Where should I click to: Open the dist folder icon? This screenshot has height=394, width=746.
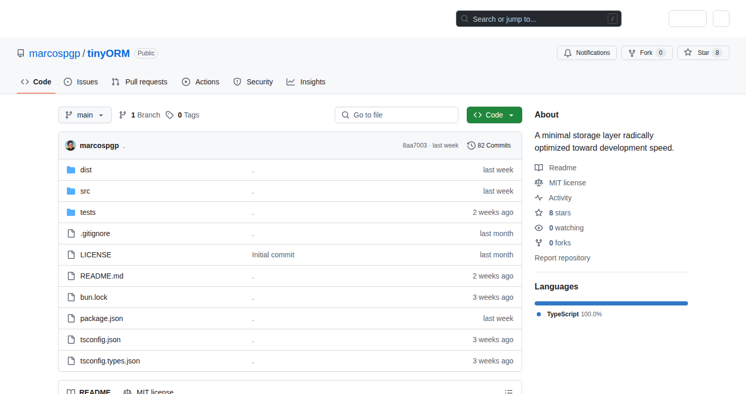tap(71, 170)
